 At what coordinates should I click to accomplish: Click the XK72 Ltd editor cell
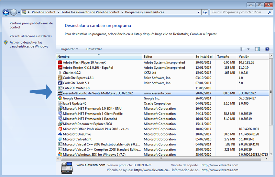point(150,73)
